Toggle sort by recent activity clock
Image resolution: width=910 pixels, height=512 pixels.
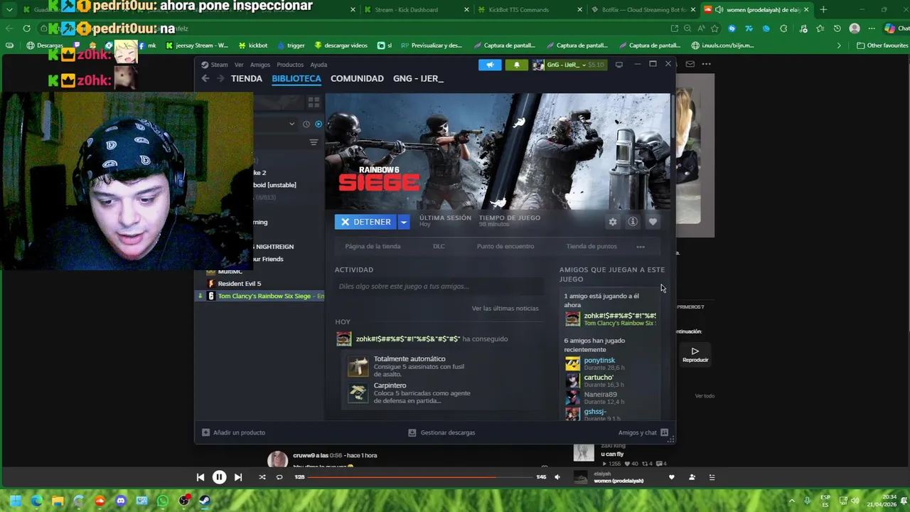(x=306, y=124)
